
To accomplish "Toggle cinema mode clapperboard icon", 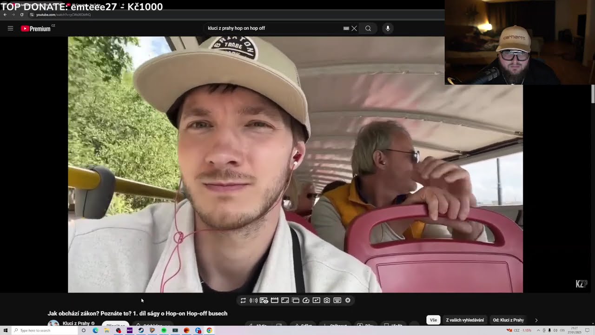I will click(275, 301).
